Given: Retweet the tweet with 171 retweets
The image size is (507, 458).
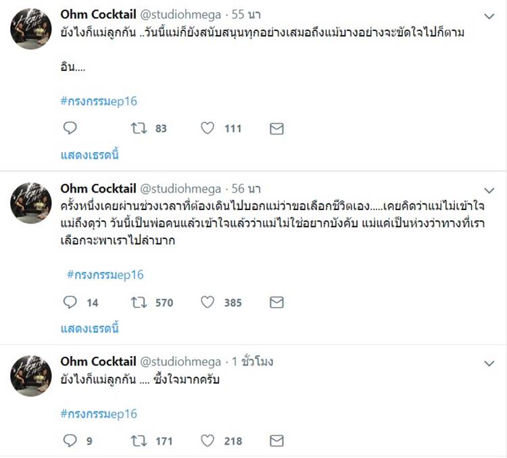Looking at the screenshot, I should tap(139, 440).
